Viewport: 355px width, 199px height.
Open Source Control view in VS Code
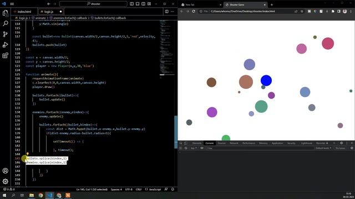point(6,34)
